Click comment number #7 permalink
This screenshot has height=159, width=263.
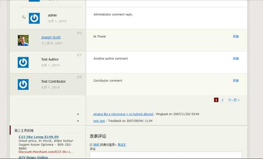pos(79,55)
